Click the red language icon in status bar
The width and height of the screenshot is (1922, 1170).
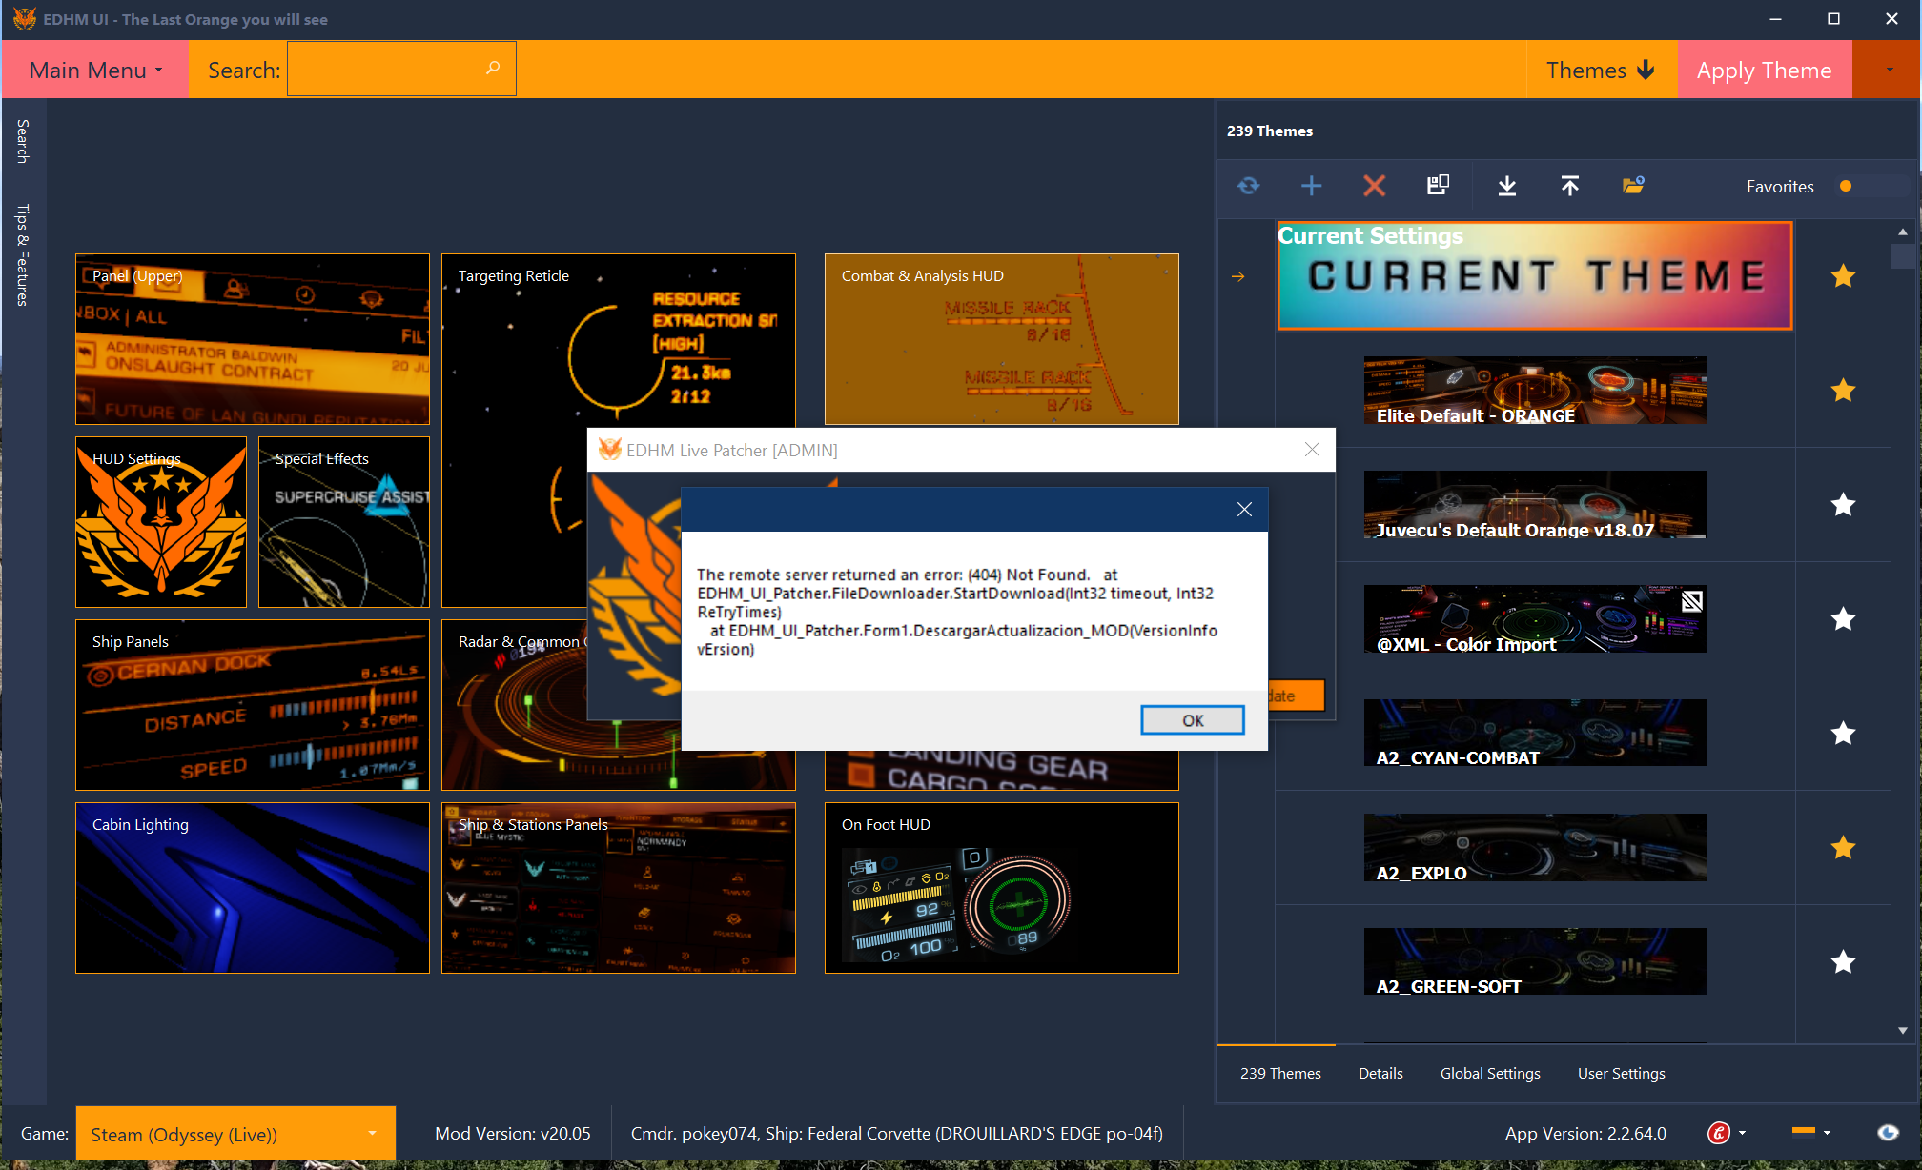pyautogui.click(x=1719, y=1133)
